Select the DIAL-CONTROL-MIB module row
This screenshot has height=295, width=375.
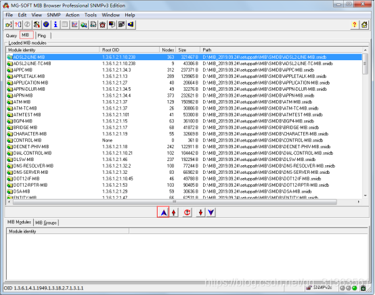(184, 153)
